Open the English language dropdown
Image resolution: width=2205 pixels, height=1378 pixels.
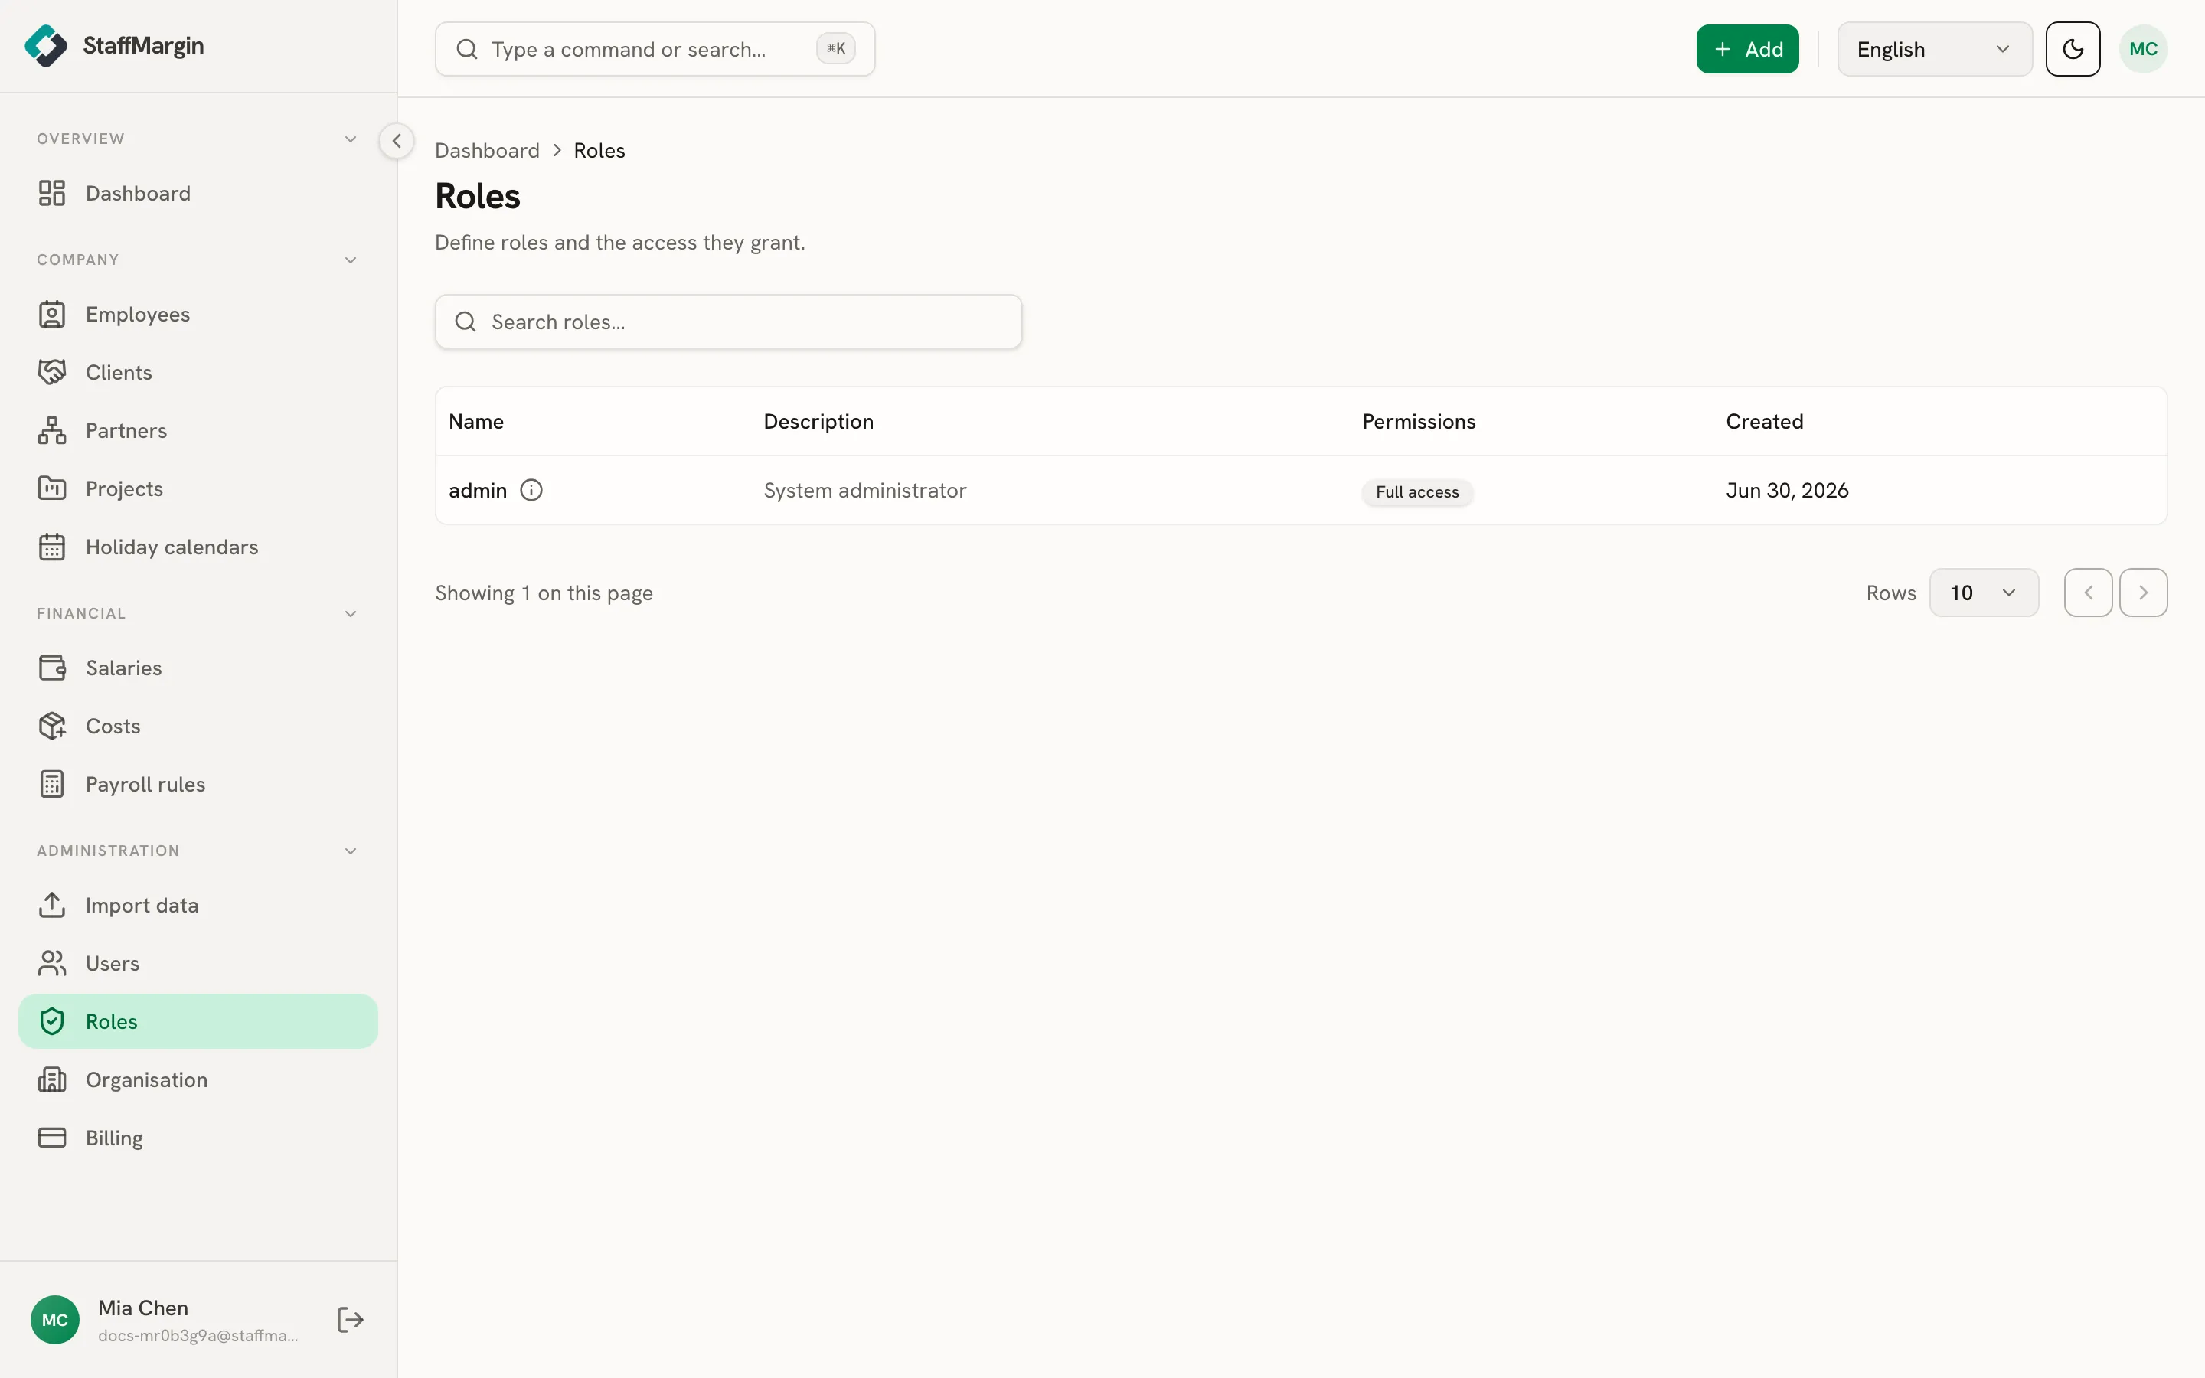click(x=1935, y=49)
